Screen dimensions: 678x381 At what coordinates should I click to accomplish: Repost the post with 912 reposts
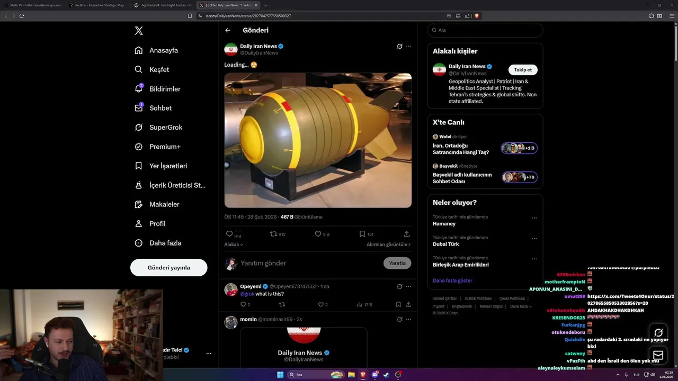(278, 234)
